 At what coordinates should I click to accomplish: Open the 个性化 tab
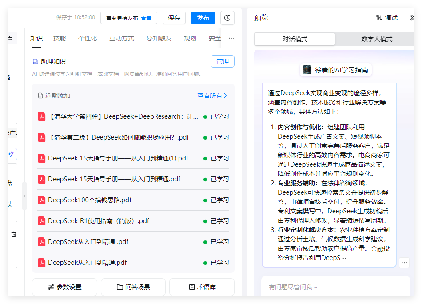pyautogui.click(x=88, y=39)
